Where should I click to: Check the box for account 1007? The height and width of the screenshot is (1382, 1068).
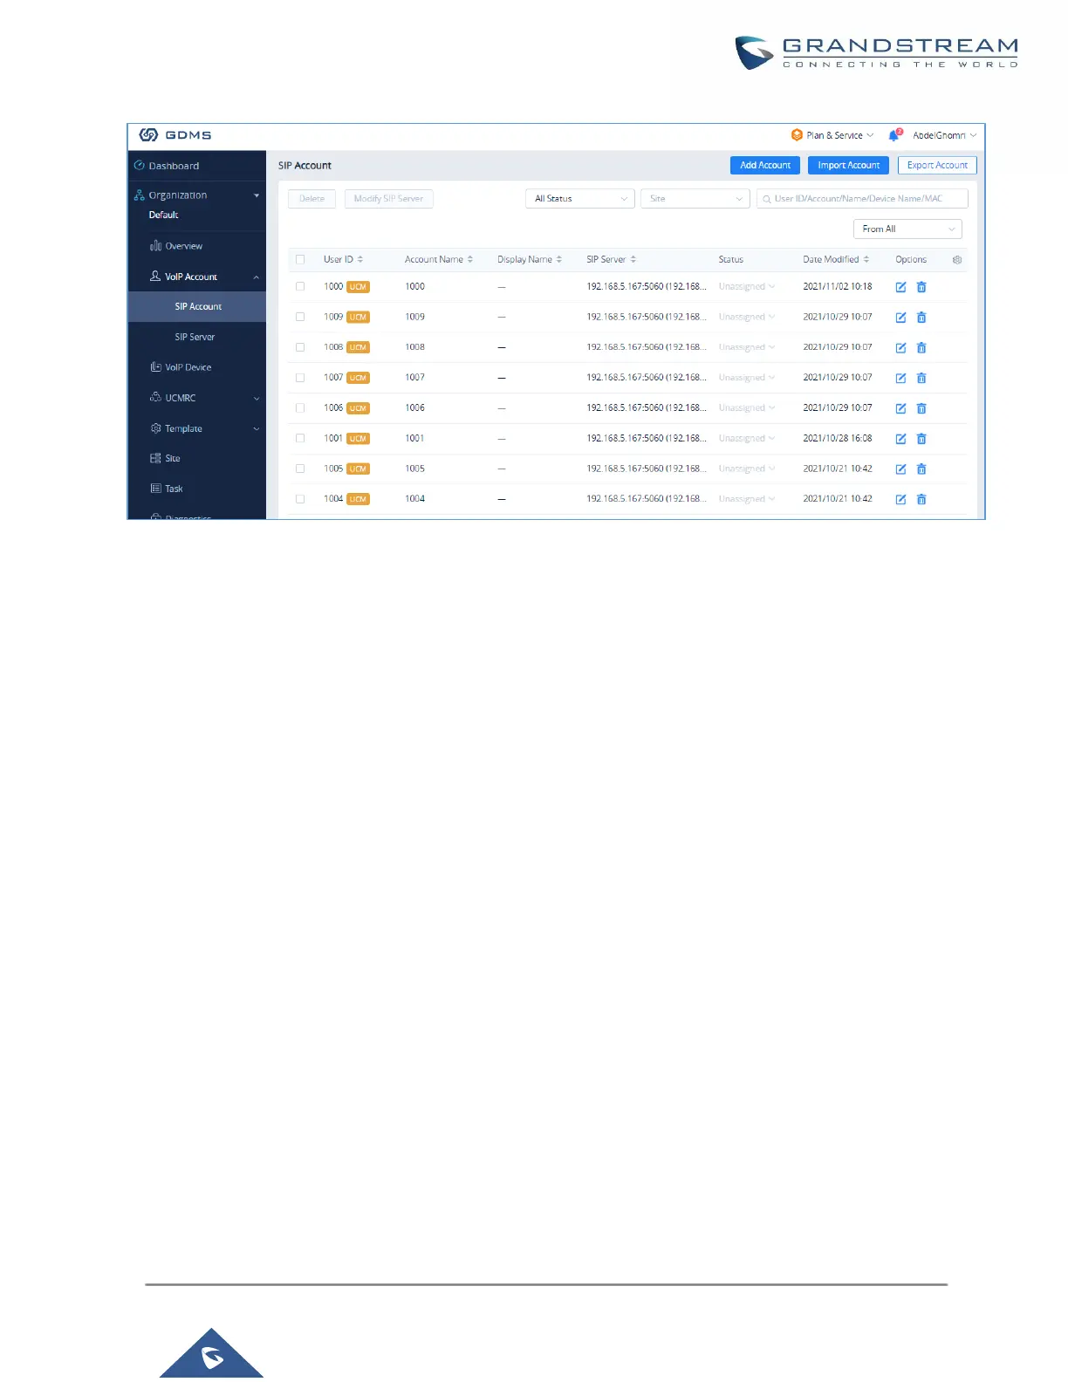click(300, 378)
